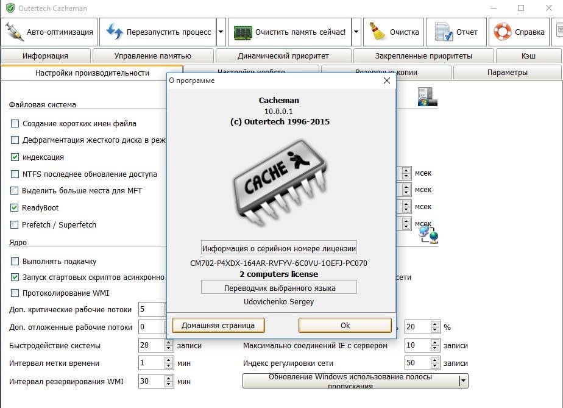563x408 pixels.
Task: Adjust the percent value spinner showing 20
Action: [435, 327]
